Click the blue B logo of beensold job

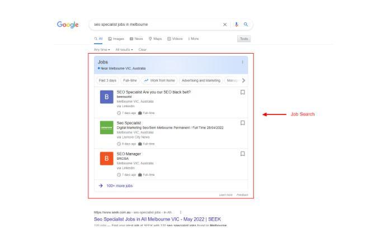tap(106, 97)
